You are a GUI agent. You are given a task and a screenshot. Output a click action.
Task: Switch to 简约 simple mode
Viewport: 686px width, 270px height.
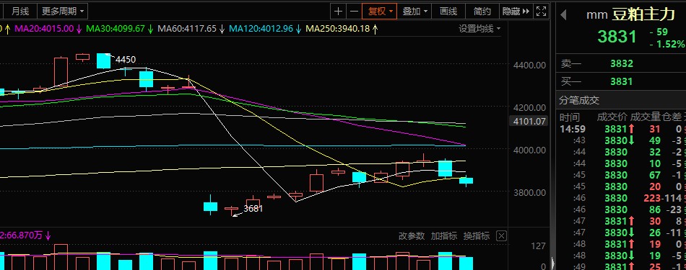coord(482,12)
